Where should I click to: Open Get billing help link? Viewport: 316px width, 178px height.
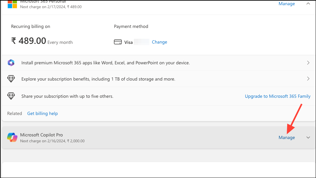click(43, 113)
